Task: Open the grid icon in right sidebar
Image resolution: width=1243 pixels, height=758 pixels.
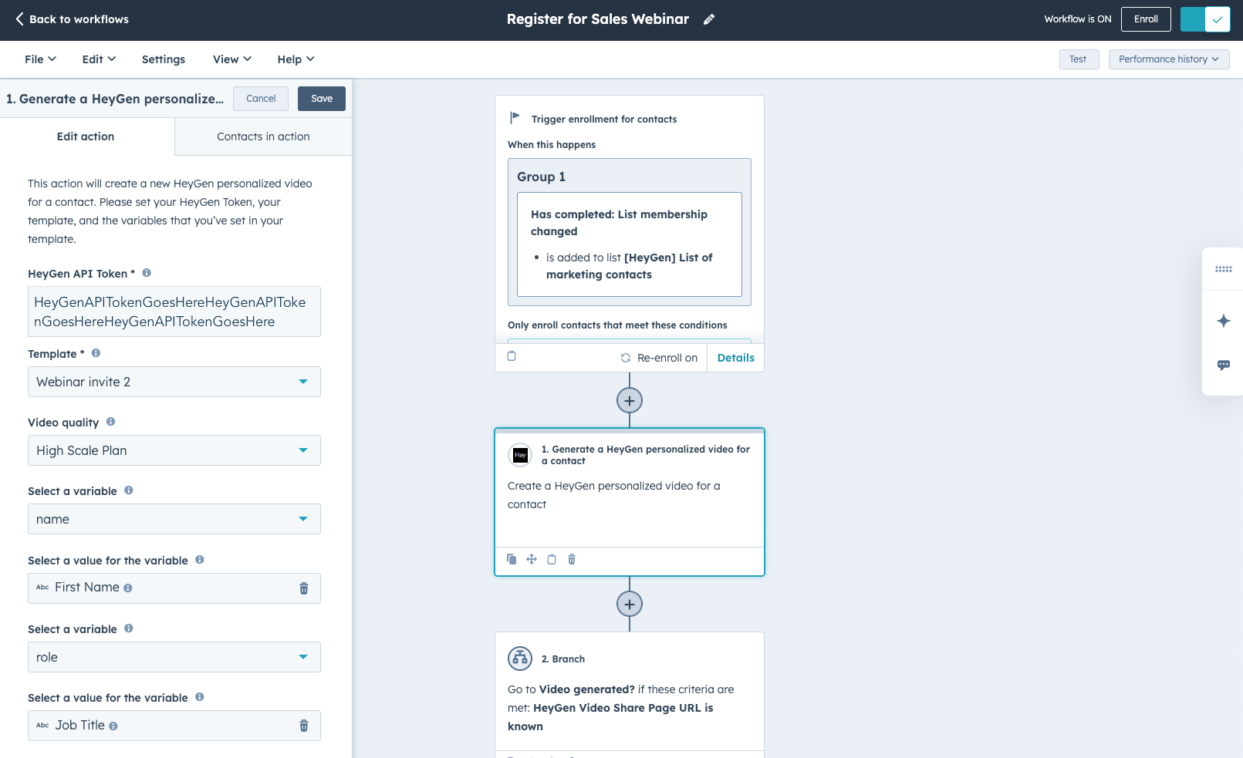Action: coord(1224,269)
